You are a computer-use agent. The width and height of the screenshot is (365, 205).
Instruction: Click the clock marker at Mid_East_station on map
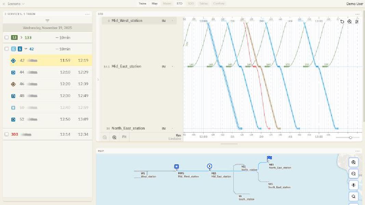coord(209,166)
